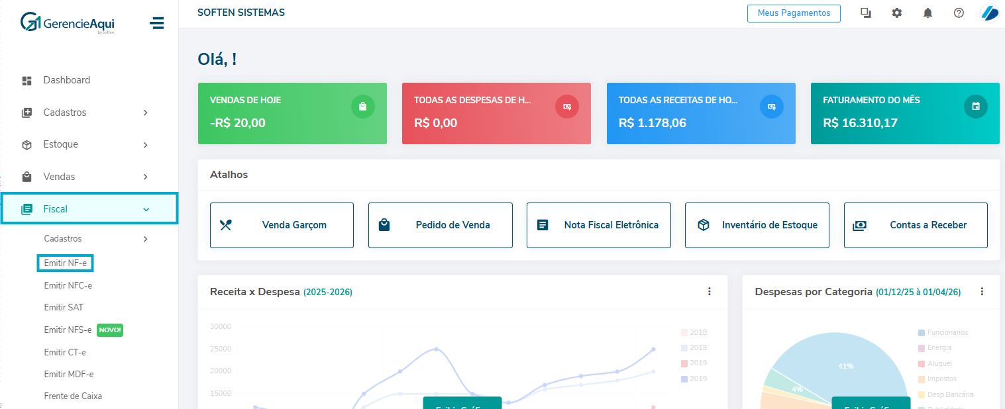Screen dimensions: 1005x409
Task: Open notifications bell icon
Action: pos(927,13)
